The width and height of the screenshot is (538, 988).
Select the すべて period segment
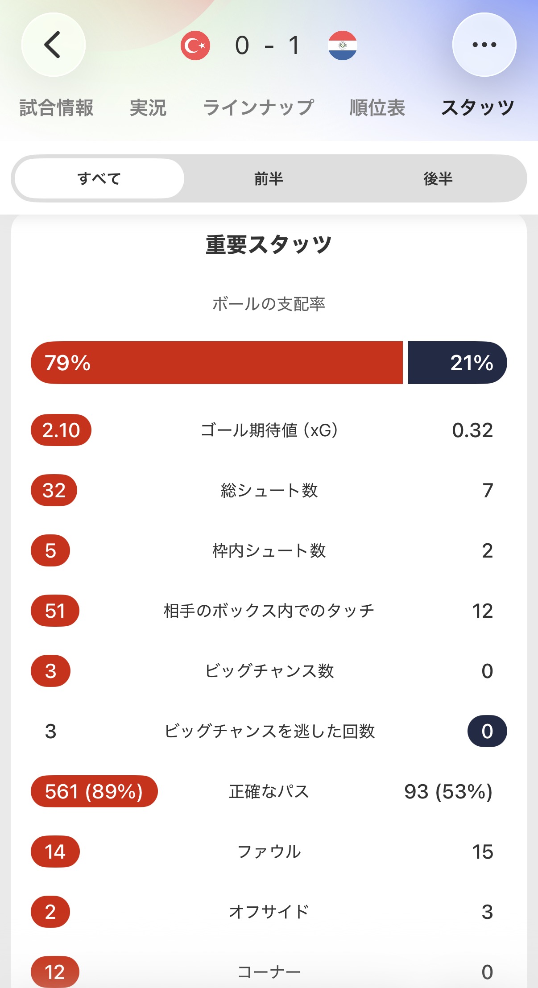[x=99, y=178]
